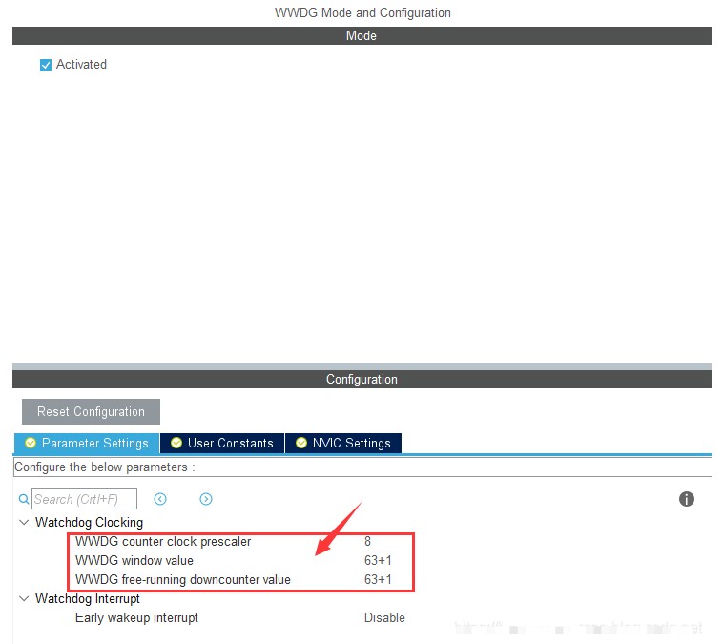Click the information icon
This screenshot has height=644, width=724.
point(686,499)
